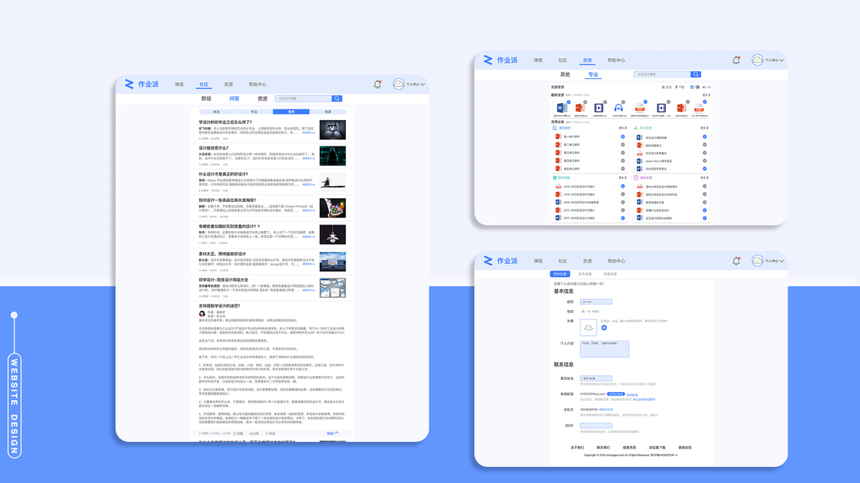Image resolution: width=860 pixels, height=483 pixels.
Task: Select the 课程 menu on the community page
Action: tap(179, 85)
